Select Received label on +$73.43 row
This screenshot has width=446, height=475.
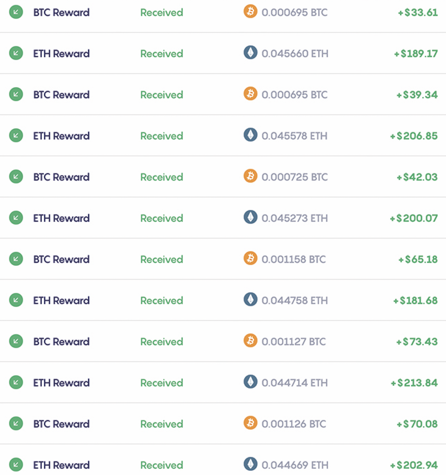pos(162,342)
